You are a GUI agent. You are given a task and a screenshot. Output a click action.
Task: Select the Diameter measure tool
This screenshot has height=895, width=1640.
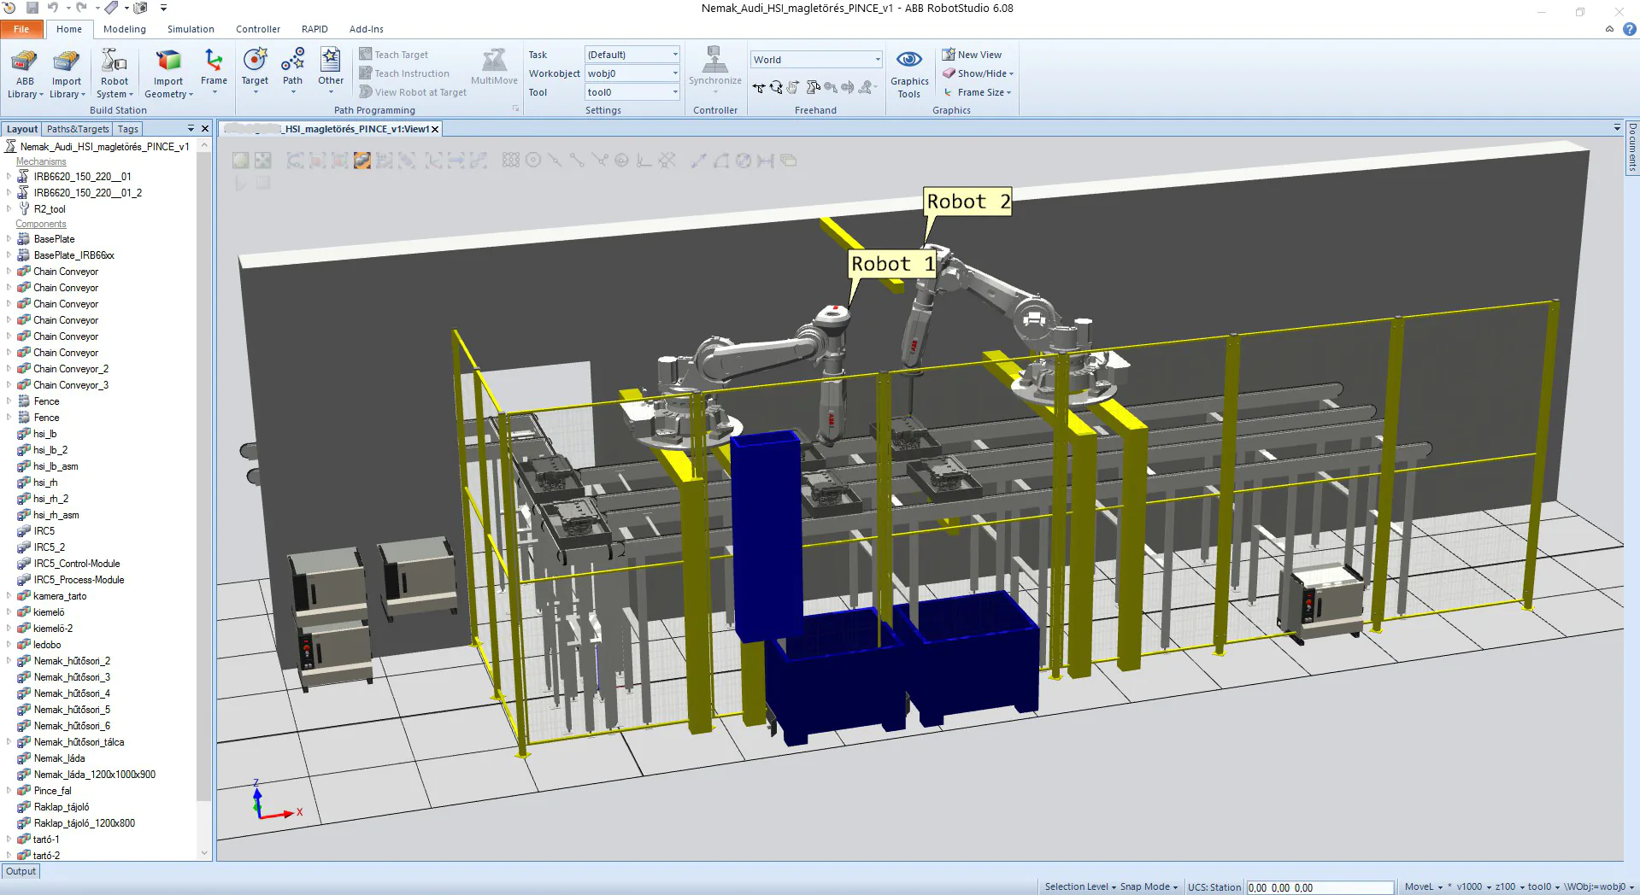click(744, 161)
